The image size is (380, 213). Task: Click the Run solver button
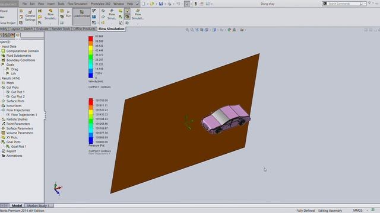[68, 14]
